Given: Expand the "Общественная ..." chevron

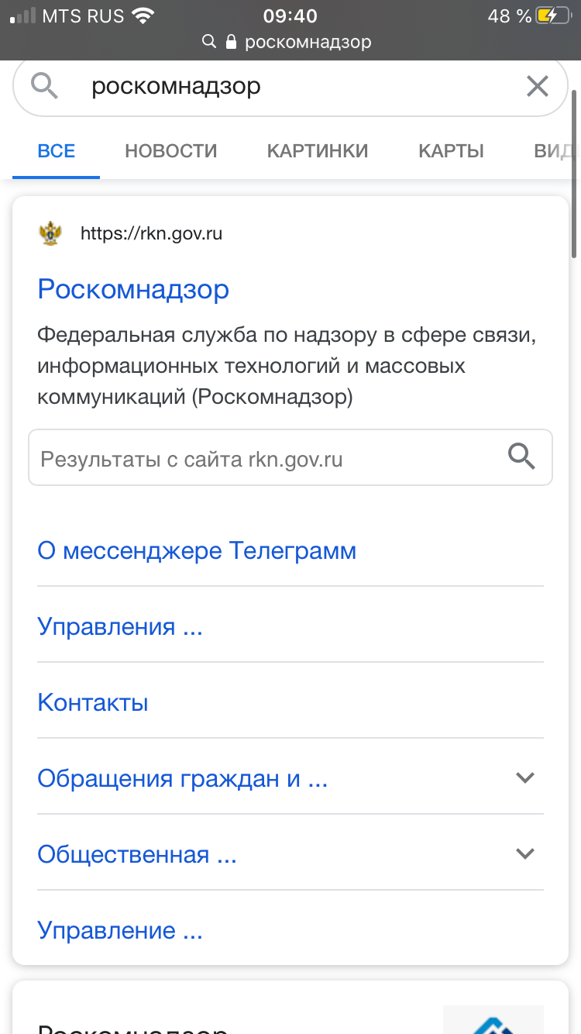Looking at the screenshot, I should 525,853.
